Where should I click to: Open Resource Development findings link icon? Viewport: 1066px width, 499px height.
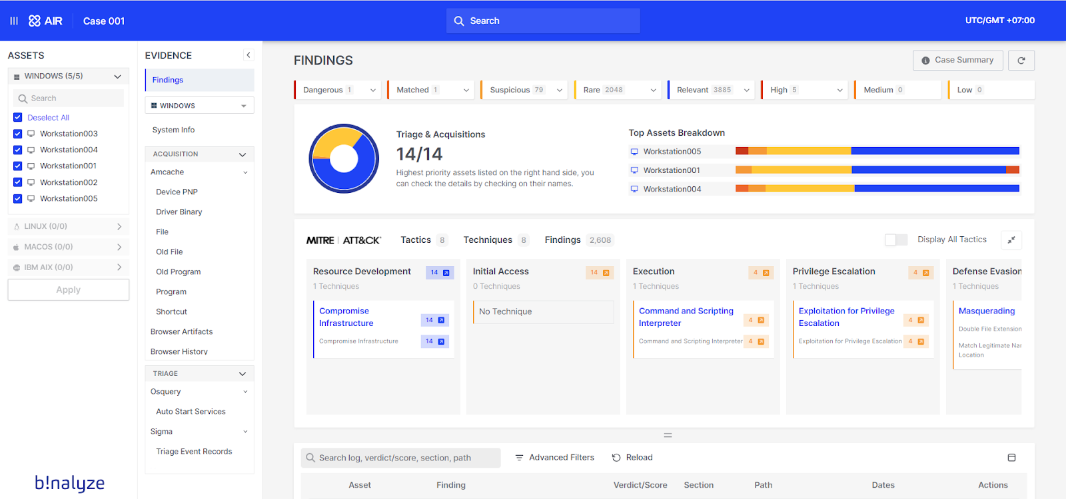446,273
